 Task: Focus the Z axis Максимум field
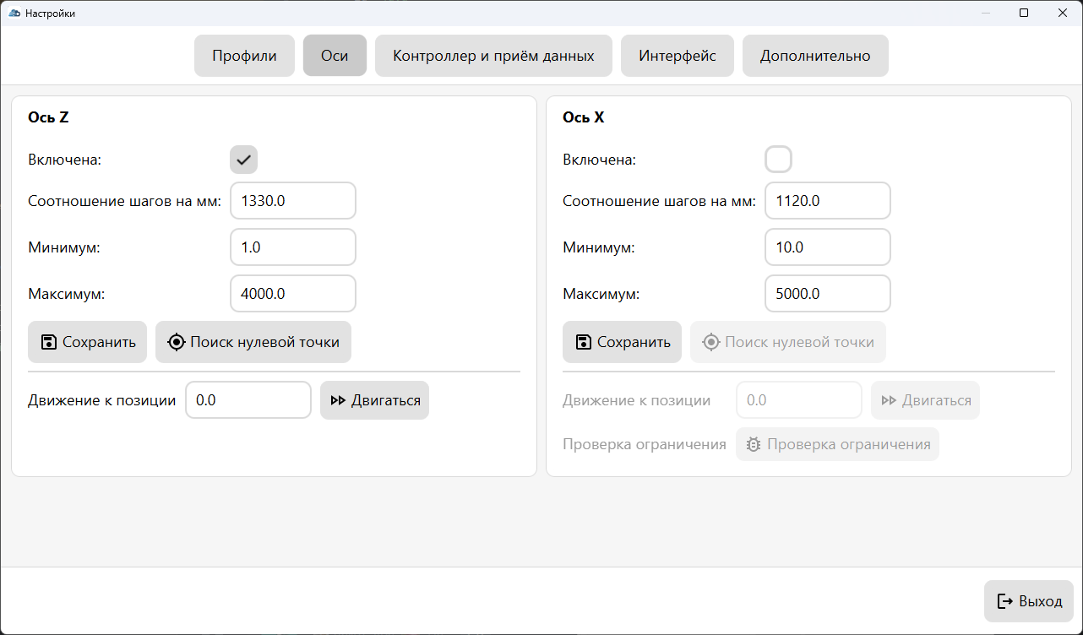click(x=292, y=294)
